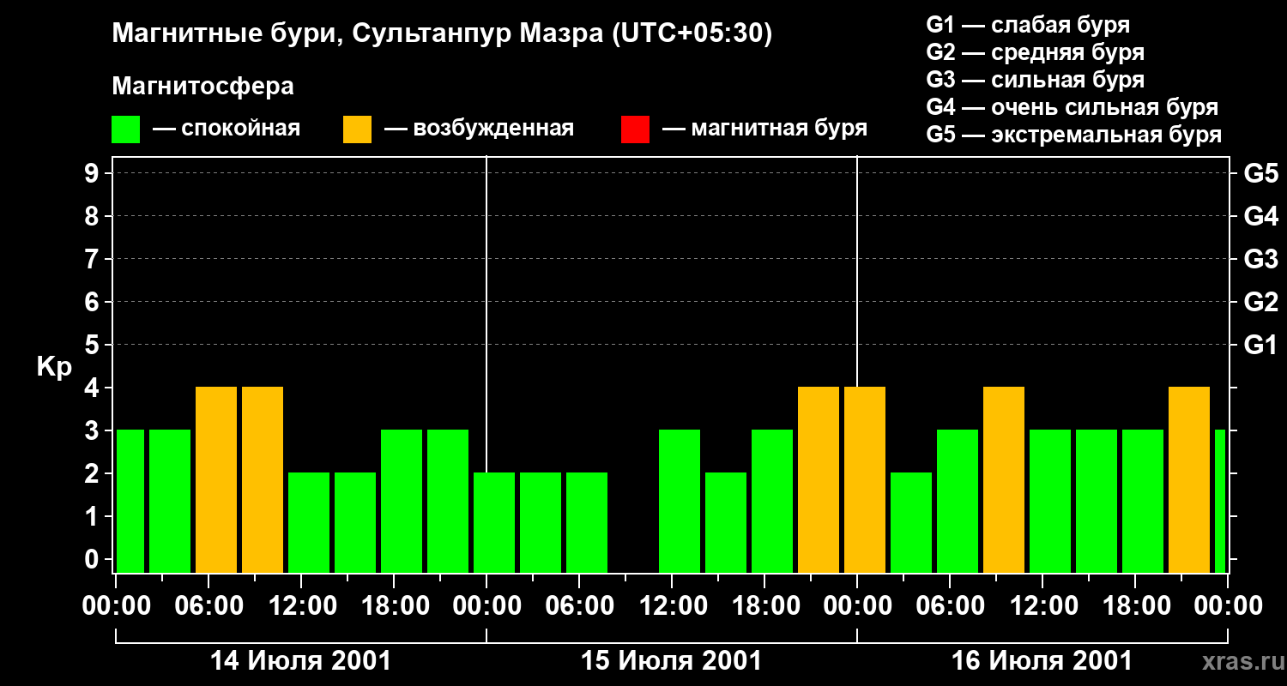The width and height of the screenshot is (1287, 686).
Task: Click the right-axis 'G3' storm level label
Action: 1260,260
